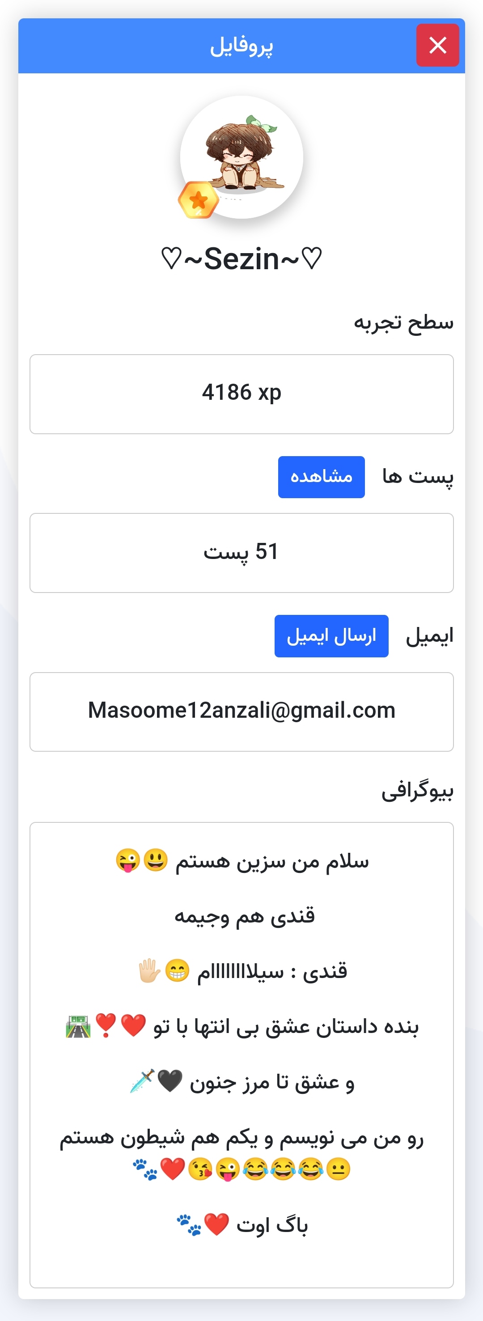Click the 4186 xp experience field
Viewport: 483px width, 1321px height.
pyautogui.click(x=241, y=394)
